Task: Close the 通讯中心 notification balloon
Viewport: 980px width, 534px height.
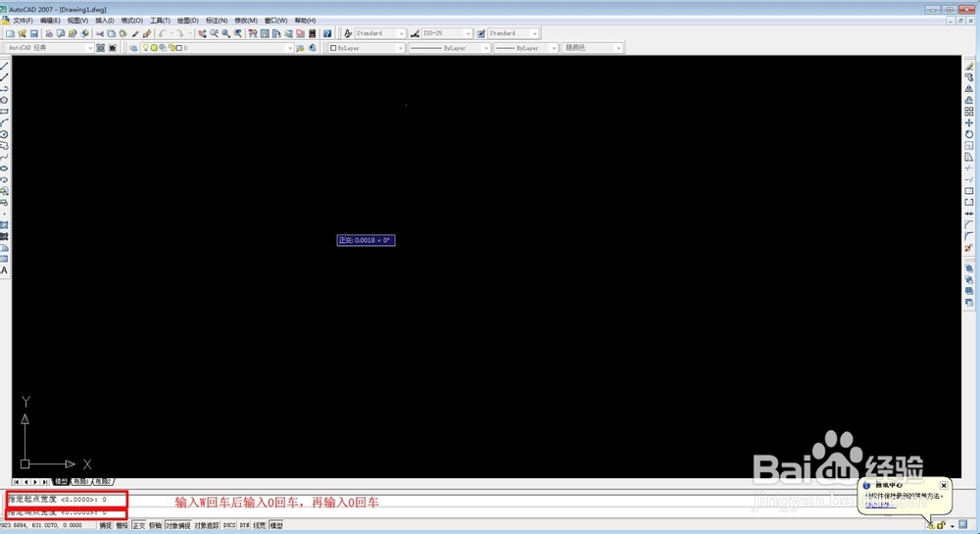Action: tap(944, 485)
